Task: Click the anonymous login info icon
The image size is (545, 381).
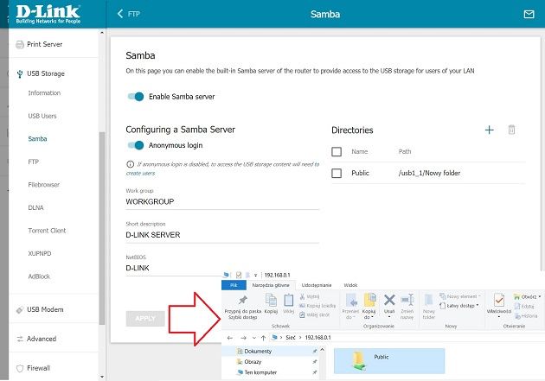Action: pos(130,164)
